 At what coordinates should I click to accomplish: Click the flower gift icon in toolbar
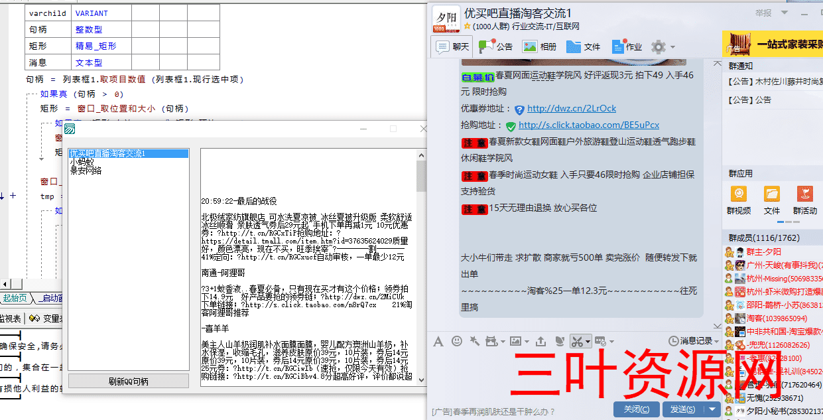coord(559,341)
